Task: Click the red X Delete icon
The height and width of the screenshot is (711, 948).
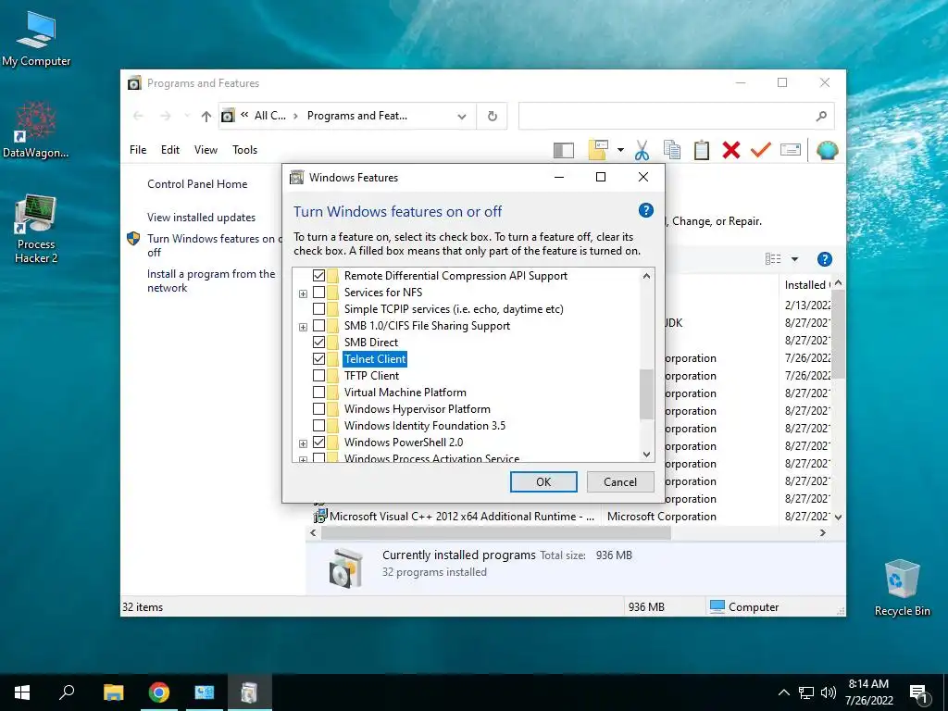Action: [x=731, y=150]
